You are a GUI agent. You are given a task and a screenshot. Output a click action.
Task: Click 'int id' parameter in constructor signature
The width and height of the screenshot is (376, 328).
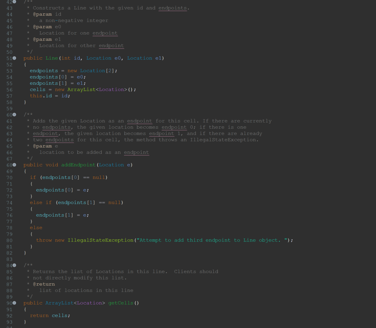pos(71,58)
